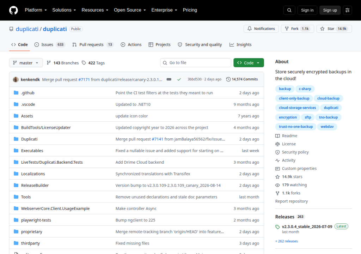Open the pull request #7171 link
361x254 pixels.
[84, 79]
